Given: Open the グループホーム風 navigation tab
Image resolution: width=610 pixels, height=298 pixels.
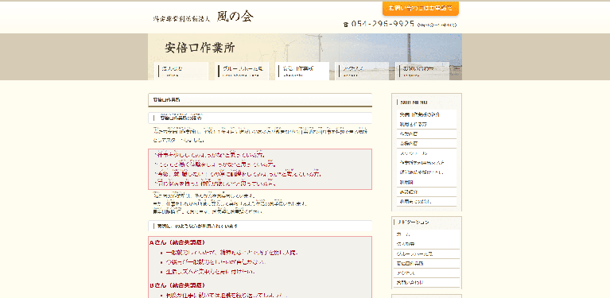Looking at the screenshot, I should coord(242,71).
